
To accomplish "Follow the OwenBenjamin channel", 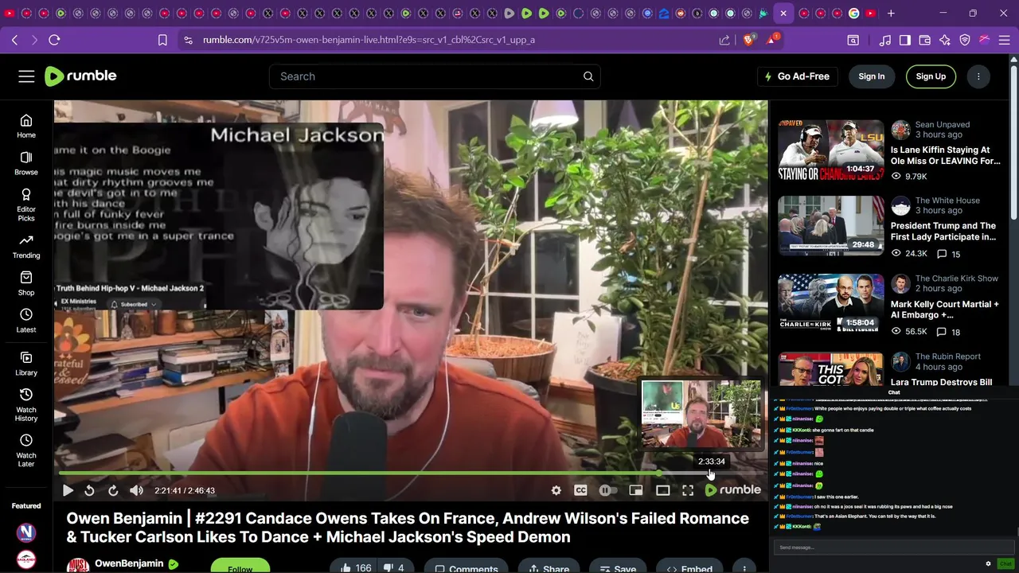I will 240,567.
